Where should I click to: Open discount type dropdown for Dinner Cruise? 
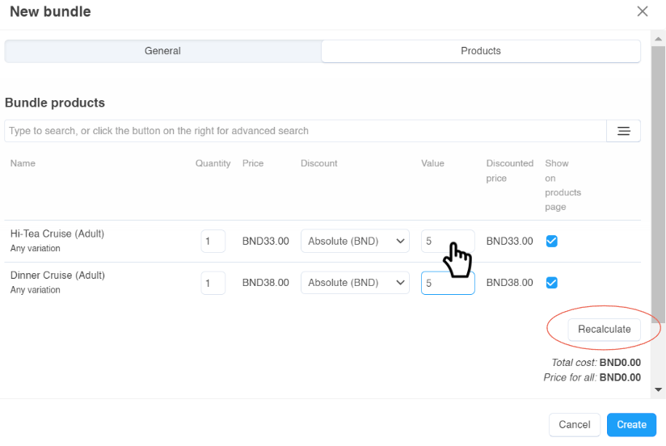tap(355, 283)
